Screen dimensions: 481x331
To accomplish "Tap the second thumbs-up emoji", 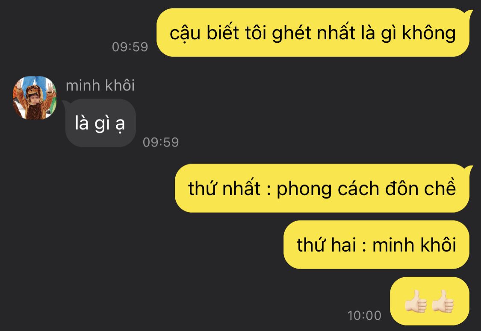I will (443, 301).
